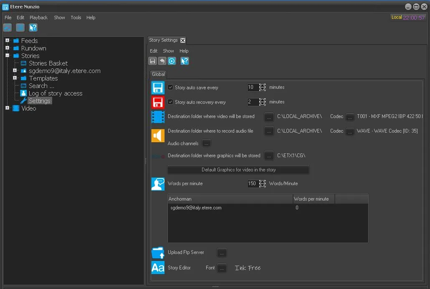Click the play circle icon in Story Settings toolbar
430x289 pixels.
pos(172,61)
